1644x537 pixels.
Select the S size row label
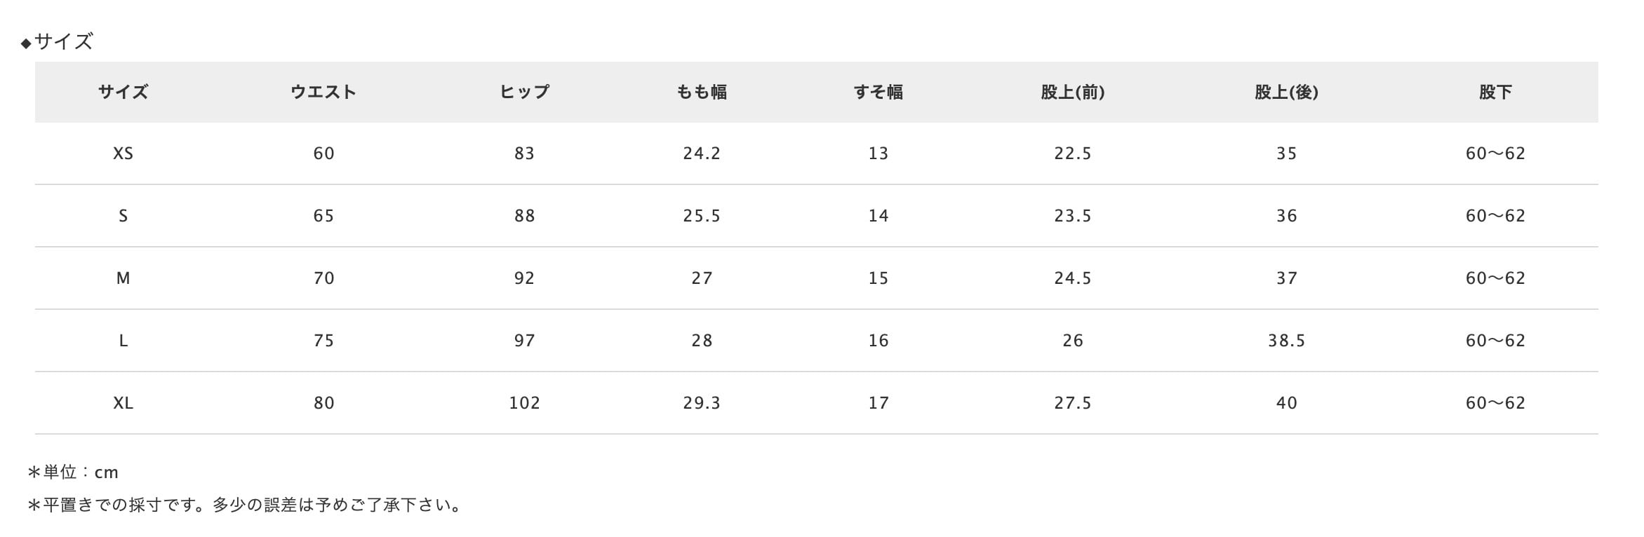coord(123,216)
